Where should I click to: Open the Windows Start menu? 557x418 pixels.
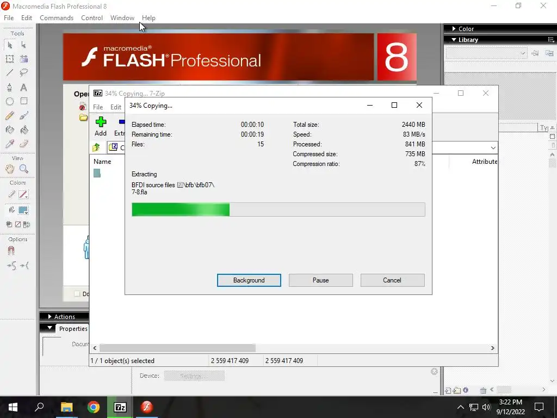tap(13, 407)
